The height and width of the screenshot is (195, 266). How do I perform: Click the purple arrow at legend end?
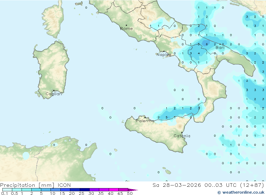pos(133,190)
